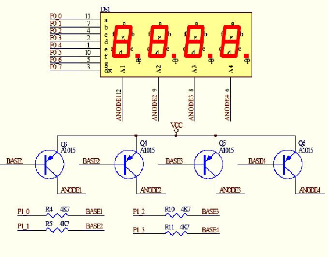Click the ANODE2 label below Q4
Screen dimensions: 328x257
tap(151, 190)
